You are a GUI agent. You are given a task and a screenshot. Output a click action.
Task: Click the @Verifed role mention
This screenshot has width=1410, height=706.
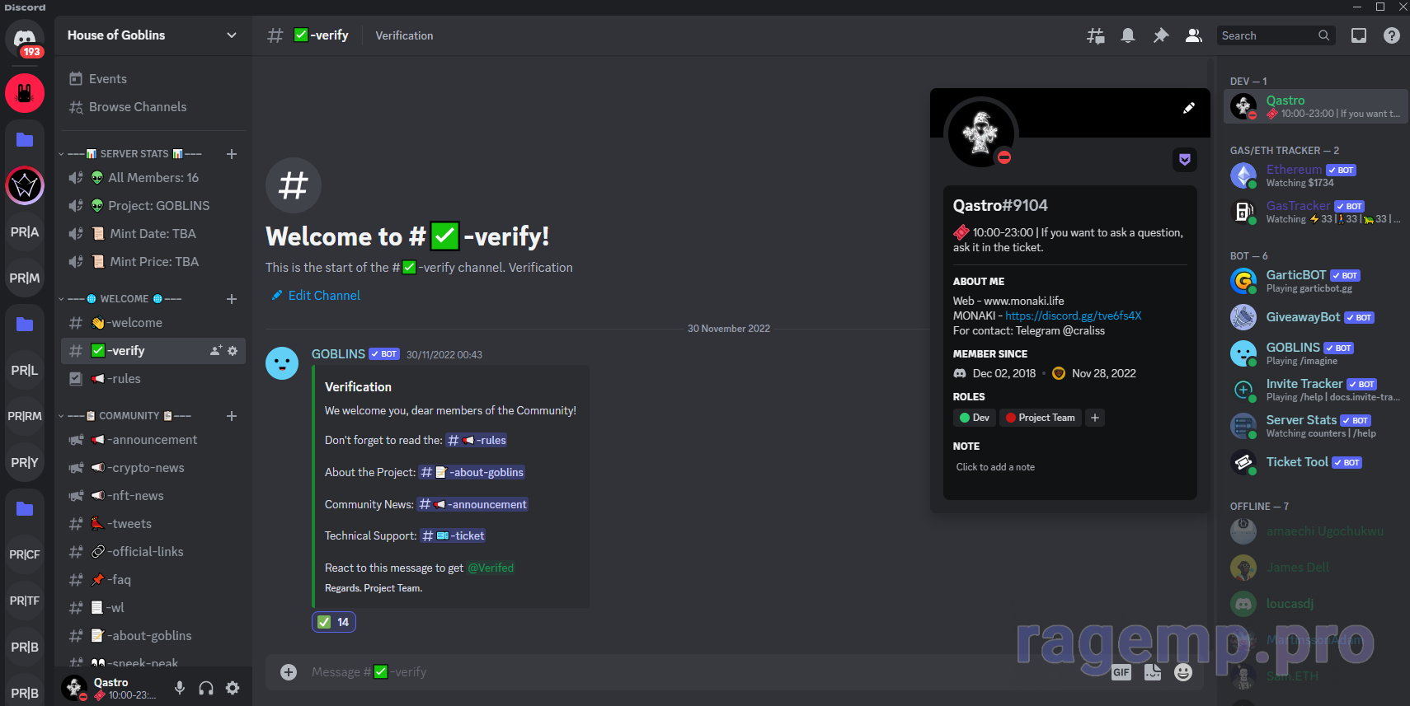491,568
